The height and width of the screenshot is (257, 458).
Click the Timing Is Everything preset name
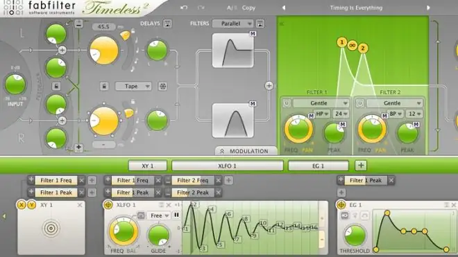356,8
